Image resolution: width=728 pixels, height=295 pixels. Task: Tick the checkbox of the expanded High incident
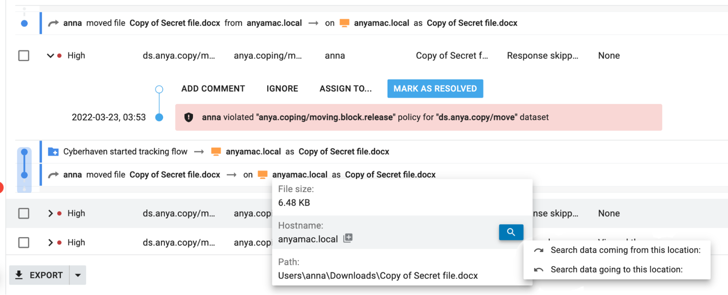tap(24, 56)
